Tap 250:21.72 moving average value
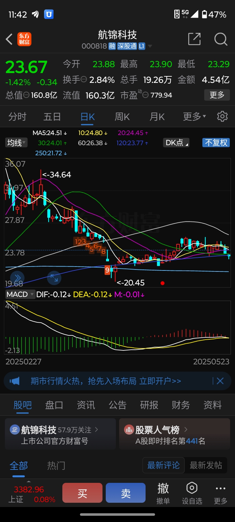Viewport: 235px width, 522px height. (x=51, y=153)
